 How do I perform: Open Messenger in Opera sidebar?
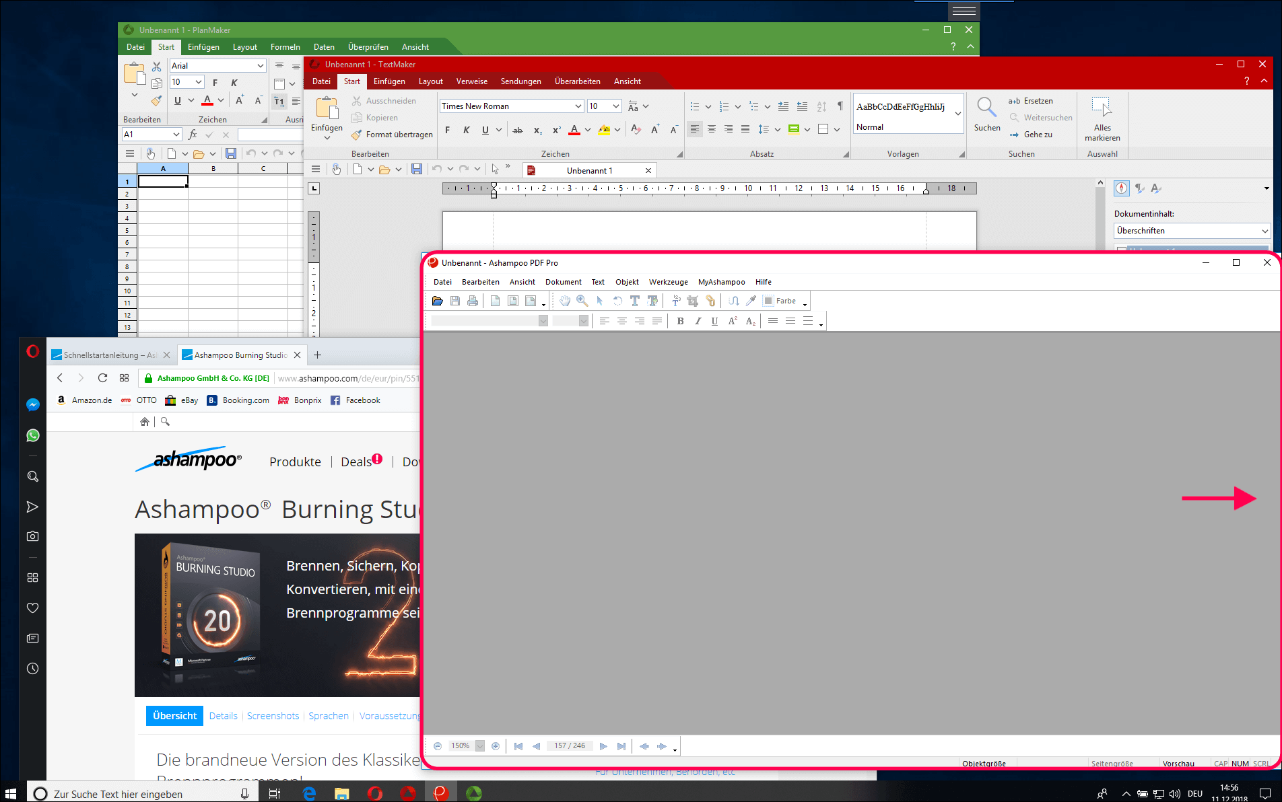(x=32, y=404)
